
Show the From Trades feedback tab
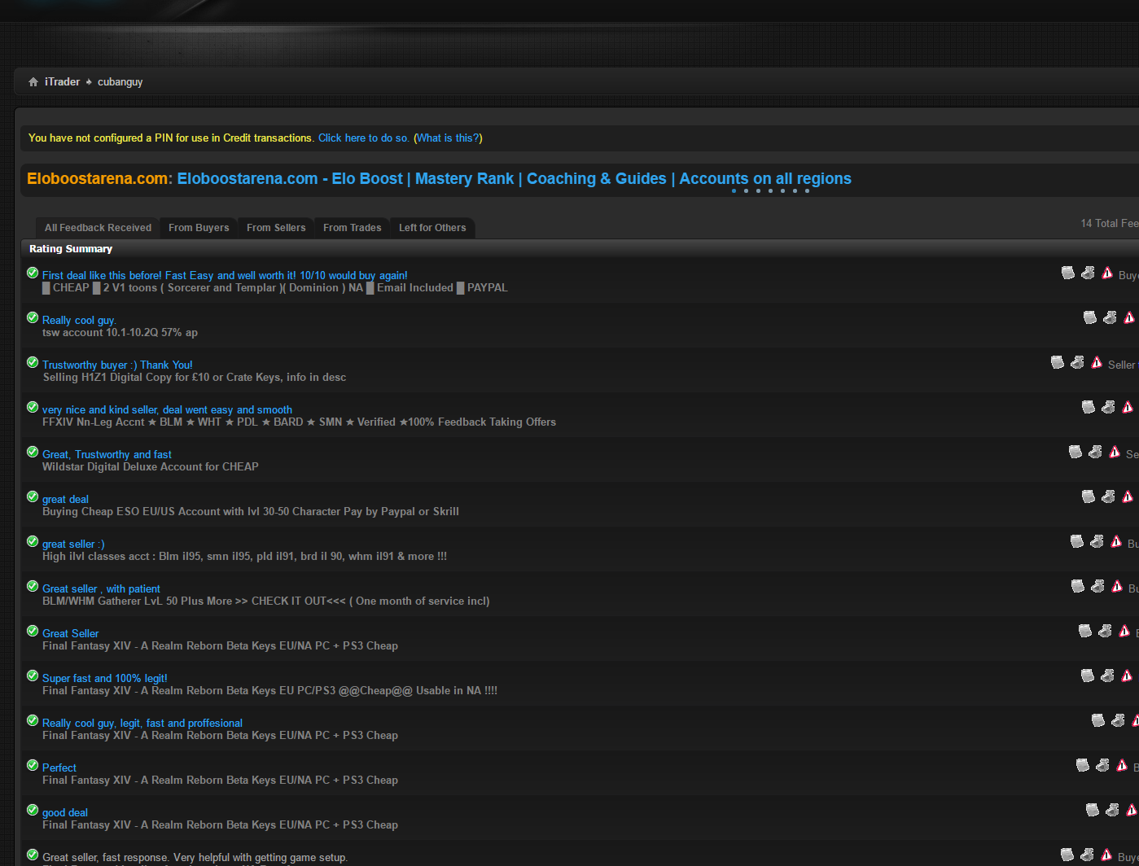(x=353, y=228)
